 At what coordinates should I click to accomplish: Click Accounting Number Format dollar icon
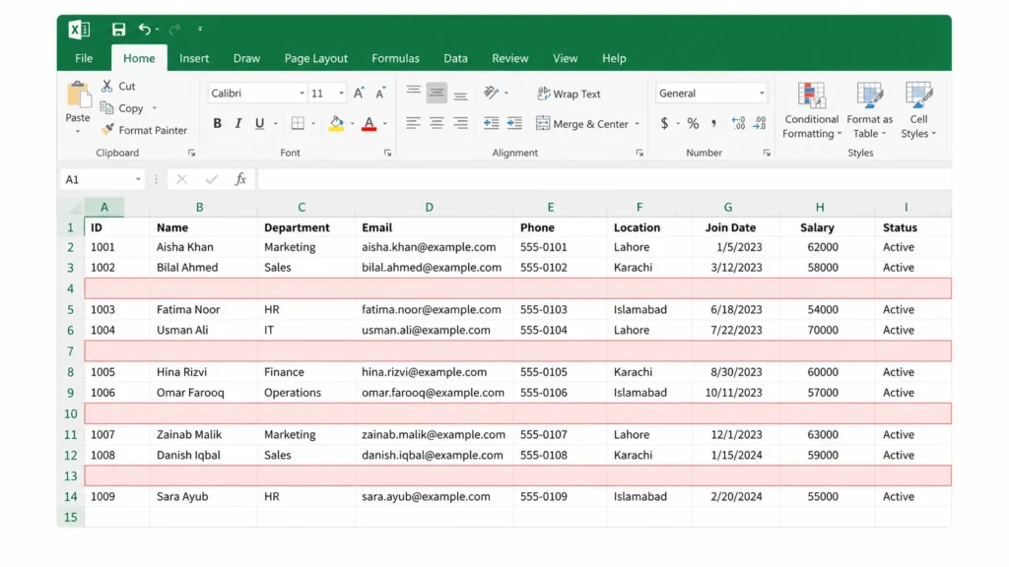[664, 123]
